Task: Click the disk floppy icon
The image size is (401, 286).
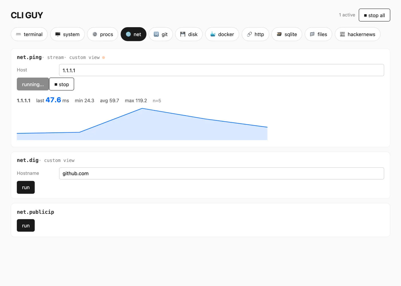Action: click(x=183, y=34)
